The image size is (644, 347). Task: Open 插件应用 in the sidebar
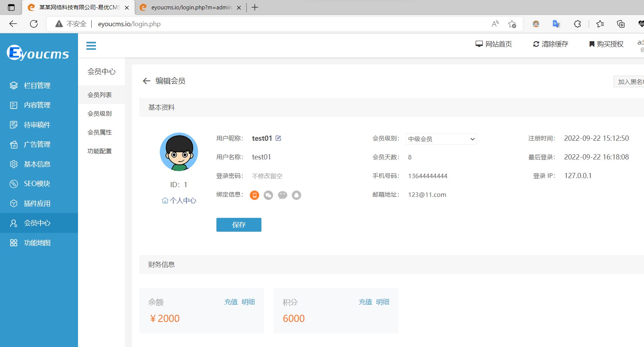[39, 203]
